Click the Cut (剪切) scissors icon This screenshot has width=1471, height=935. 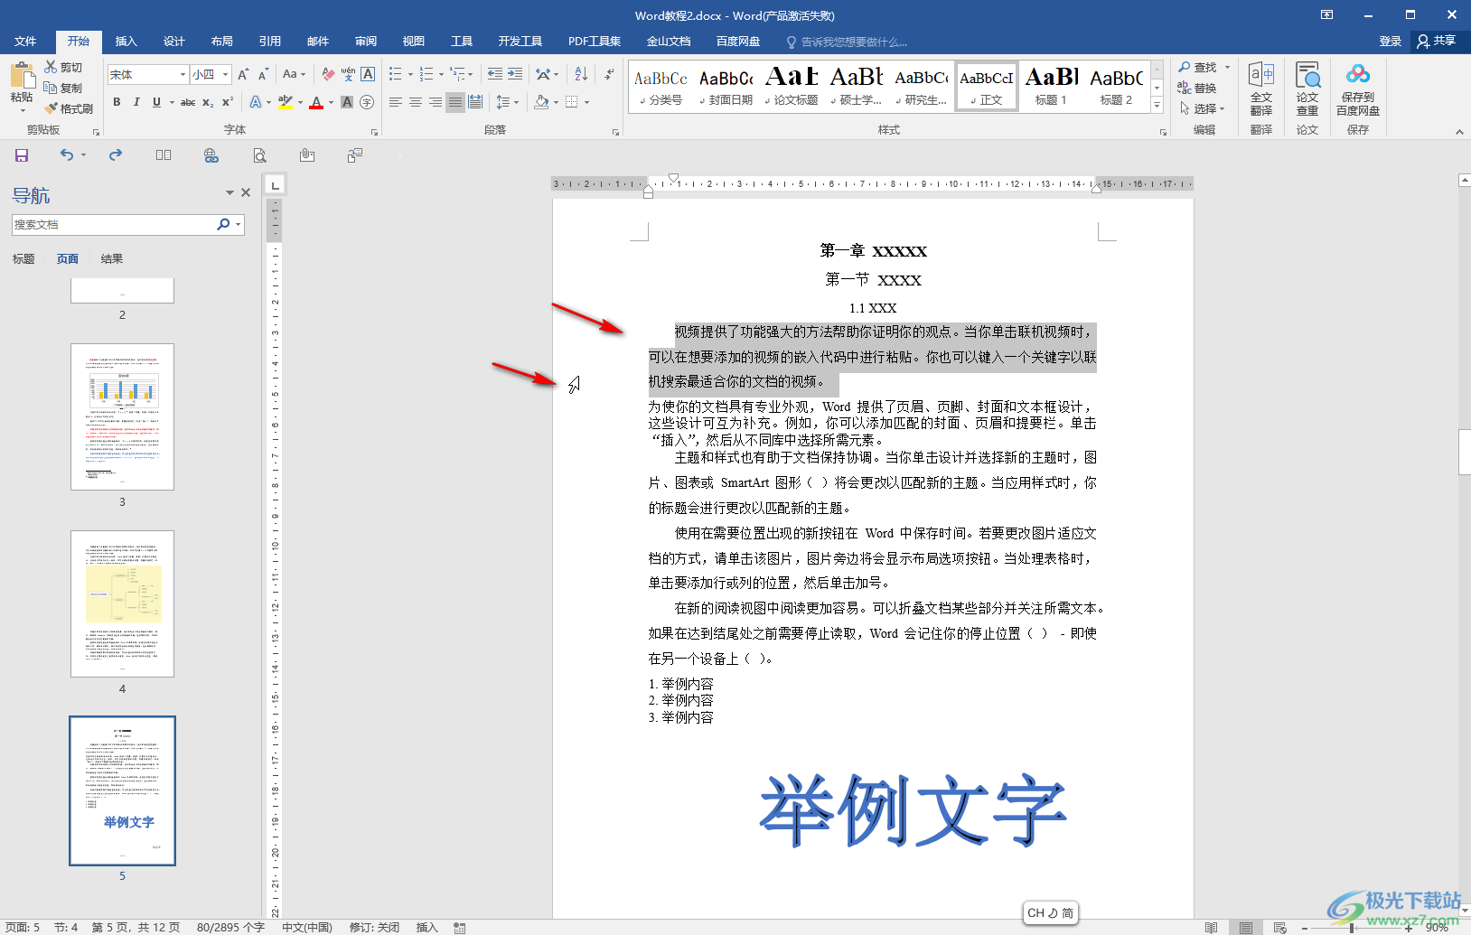click(x=52, y=67)
